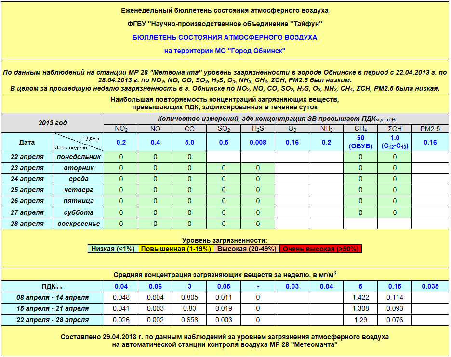Click the "Дата" header cell
This screenshot has height=357, width=451.
click(27, 142)
